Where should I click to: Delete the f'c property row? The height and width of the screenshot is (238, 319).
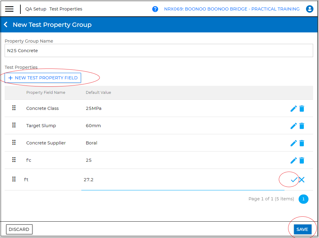[302, 160]
